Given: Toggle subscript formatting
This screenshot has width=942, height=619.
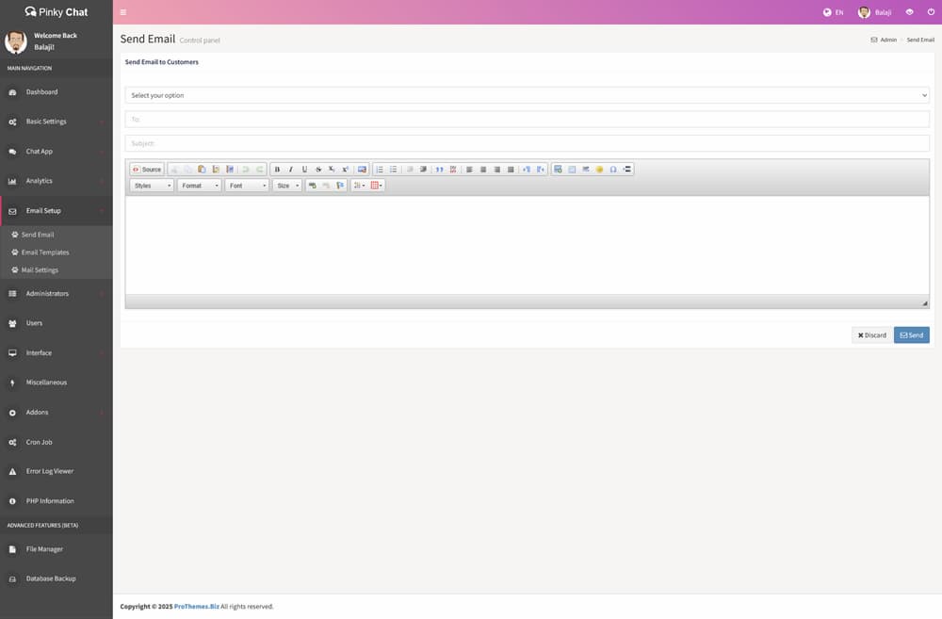Looking at the screenshot, I should (332, 170).
